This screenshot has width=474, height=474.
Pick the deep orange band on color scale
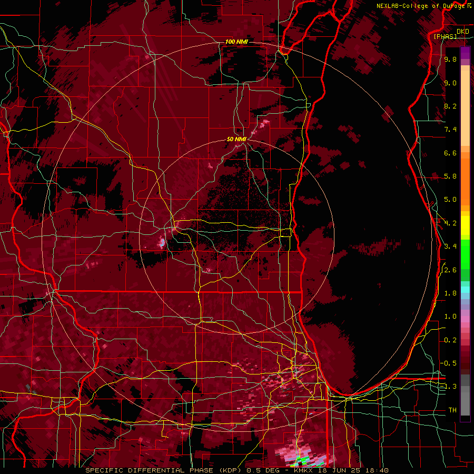(x=465, y=181)
